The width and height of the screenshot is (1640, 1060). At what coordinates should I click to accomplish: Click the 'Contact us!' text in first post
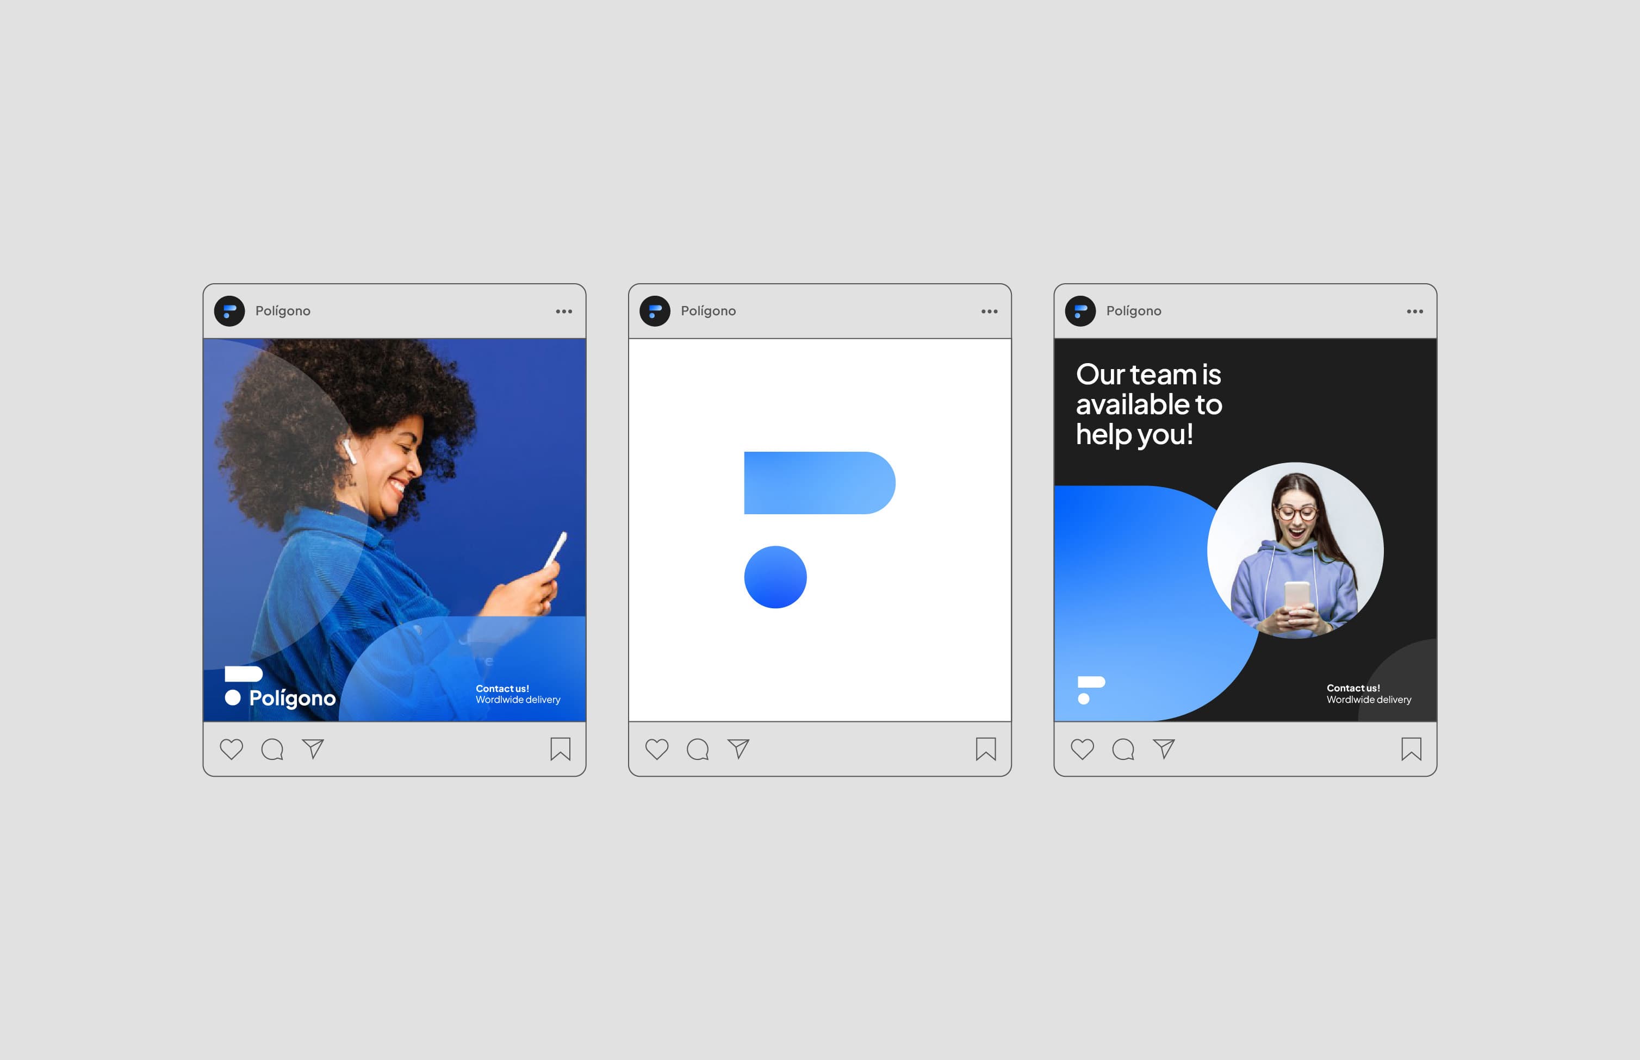click(x=502, y=688)
